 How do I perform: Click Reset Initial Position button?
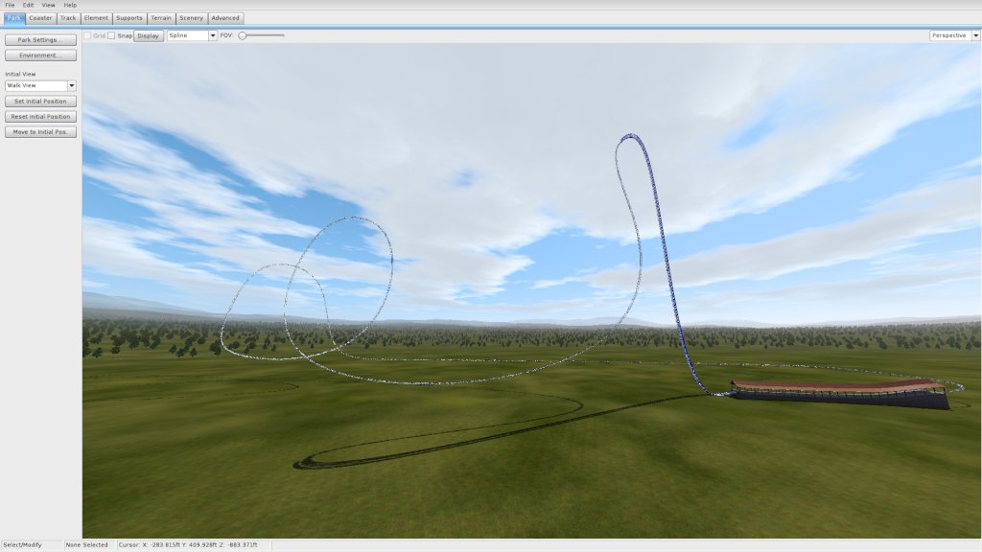(40, 116)
